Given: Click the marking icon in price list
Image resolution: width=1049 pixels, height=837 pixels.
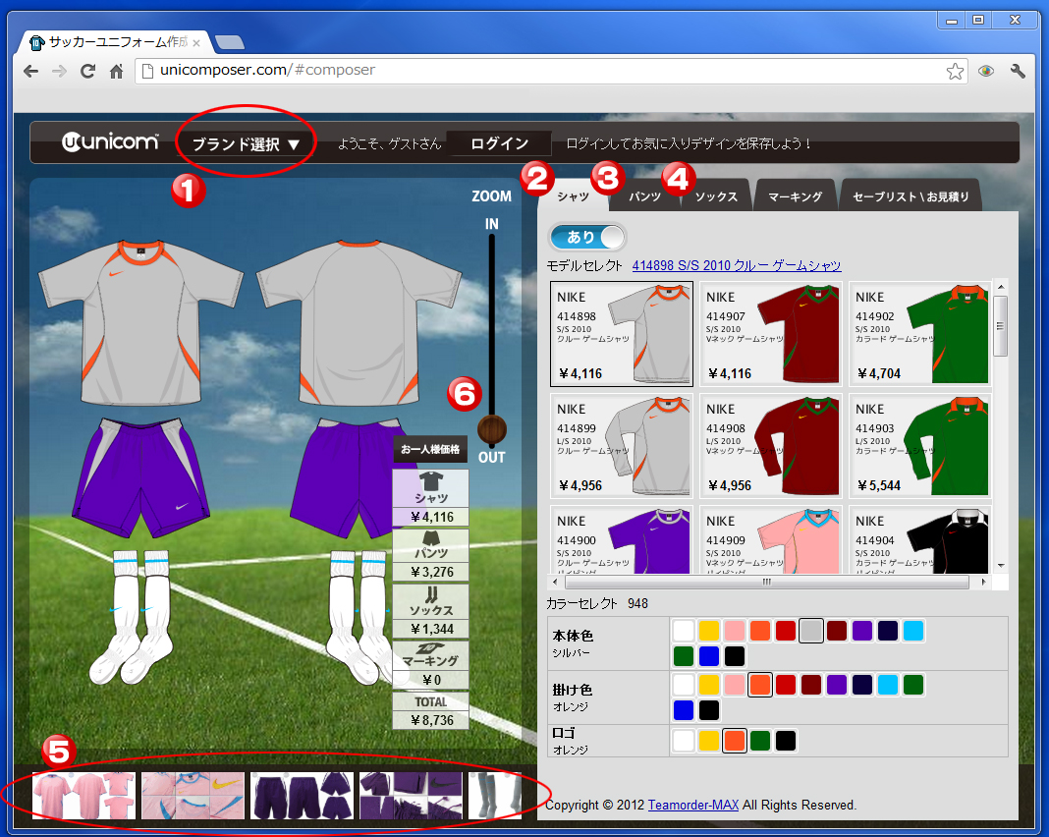Looking at the screenshot, I should coord(429,648).
